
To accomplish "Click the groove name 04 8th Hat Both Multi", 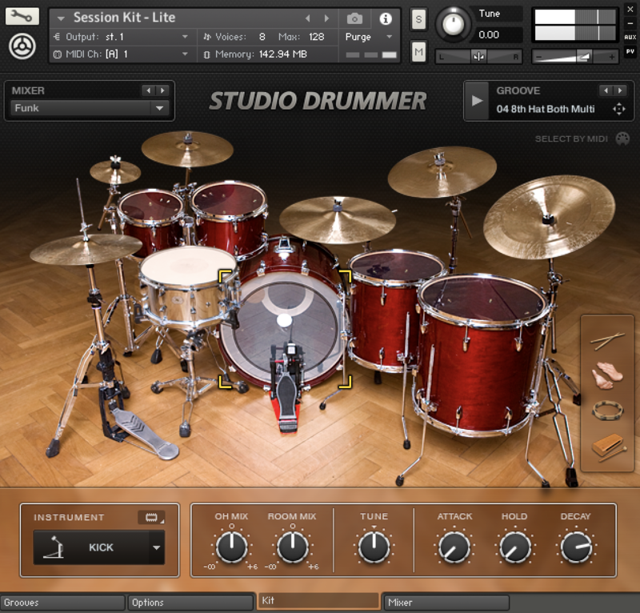I will point(546,109).
